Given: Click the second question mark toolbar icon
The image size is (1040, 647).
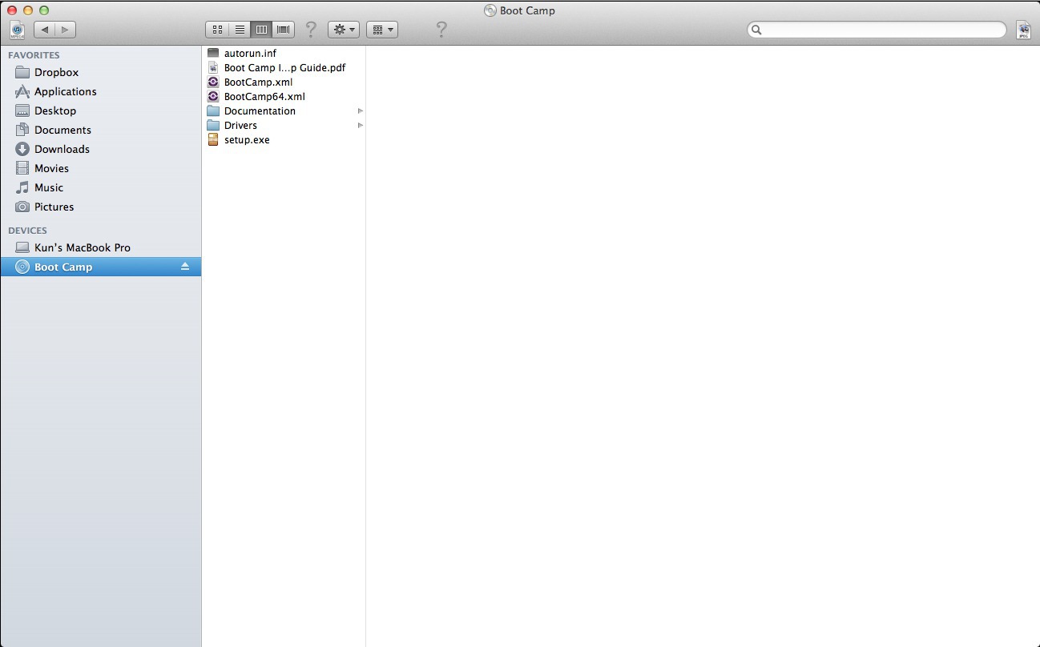Looking at the screenshot, I should [x=441, y=30].
